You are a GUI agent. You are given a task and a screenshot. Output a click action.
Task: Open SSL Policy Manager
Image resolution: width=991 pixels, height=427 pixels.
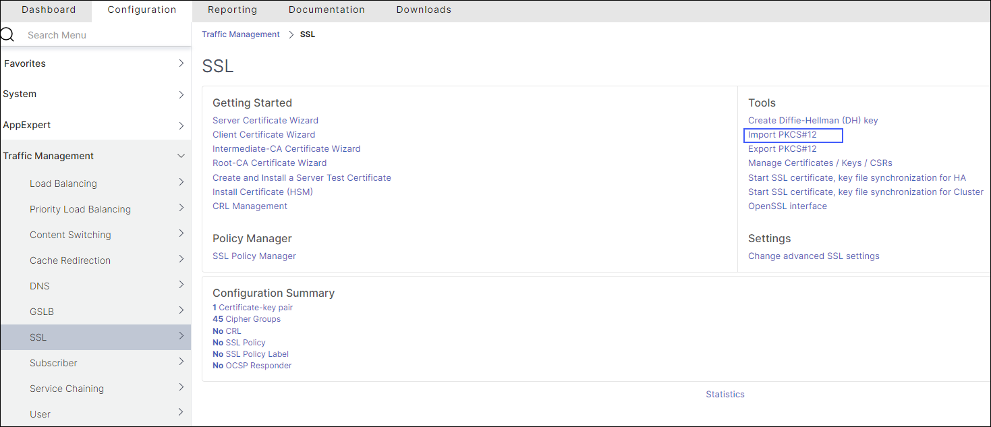(254, 256)
